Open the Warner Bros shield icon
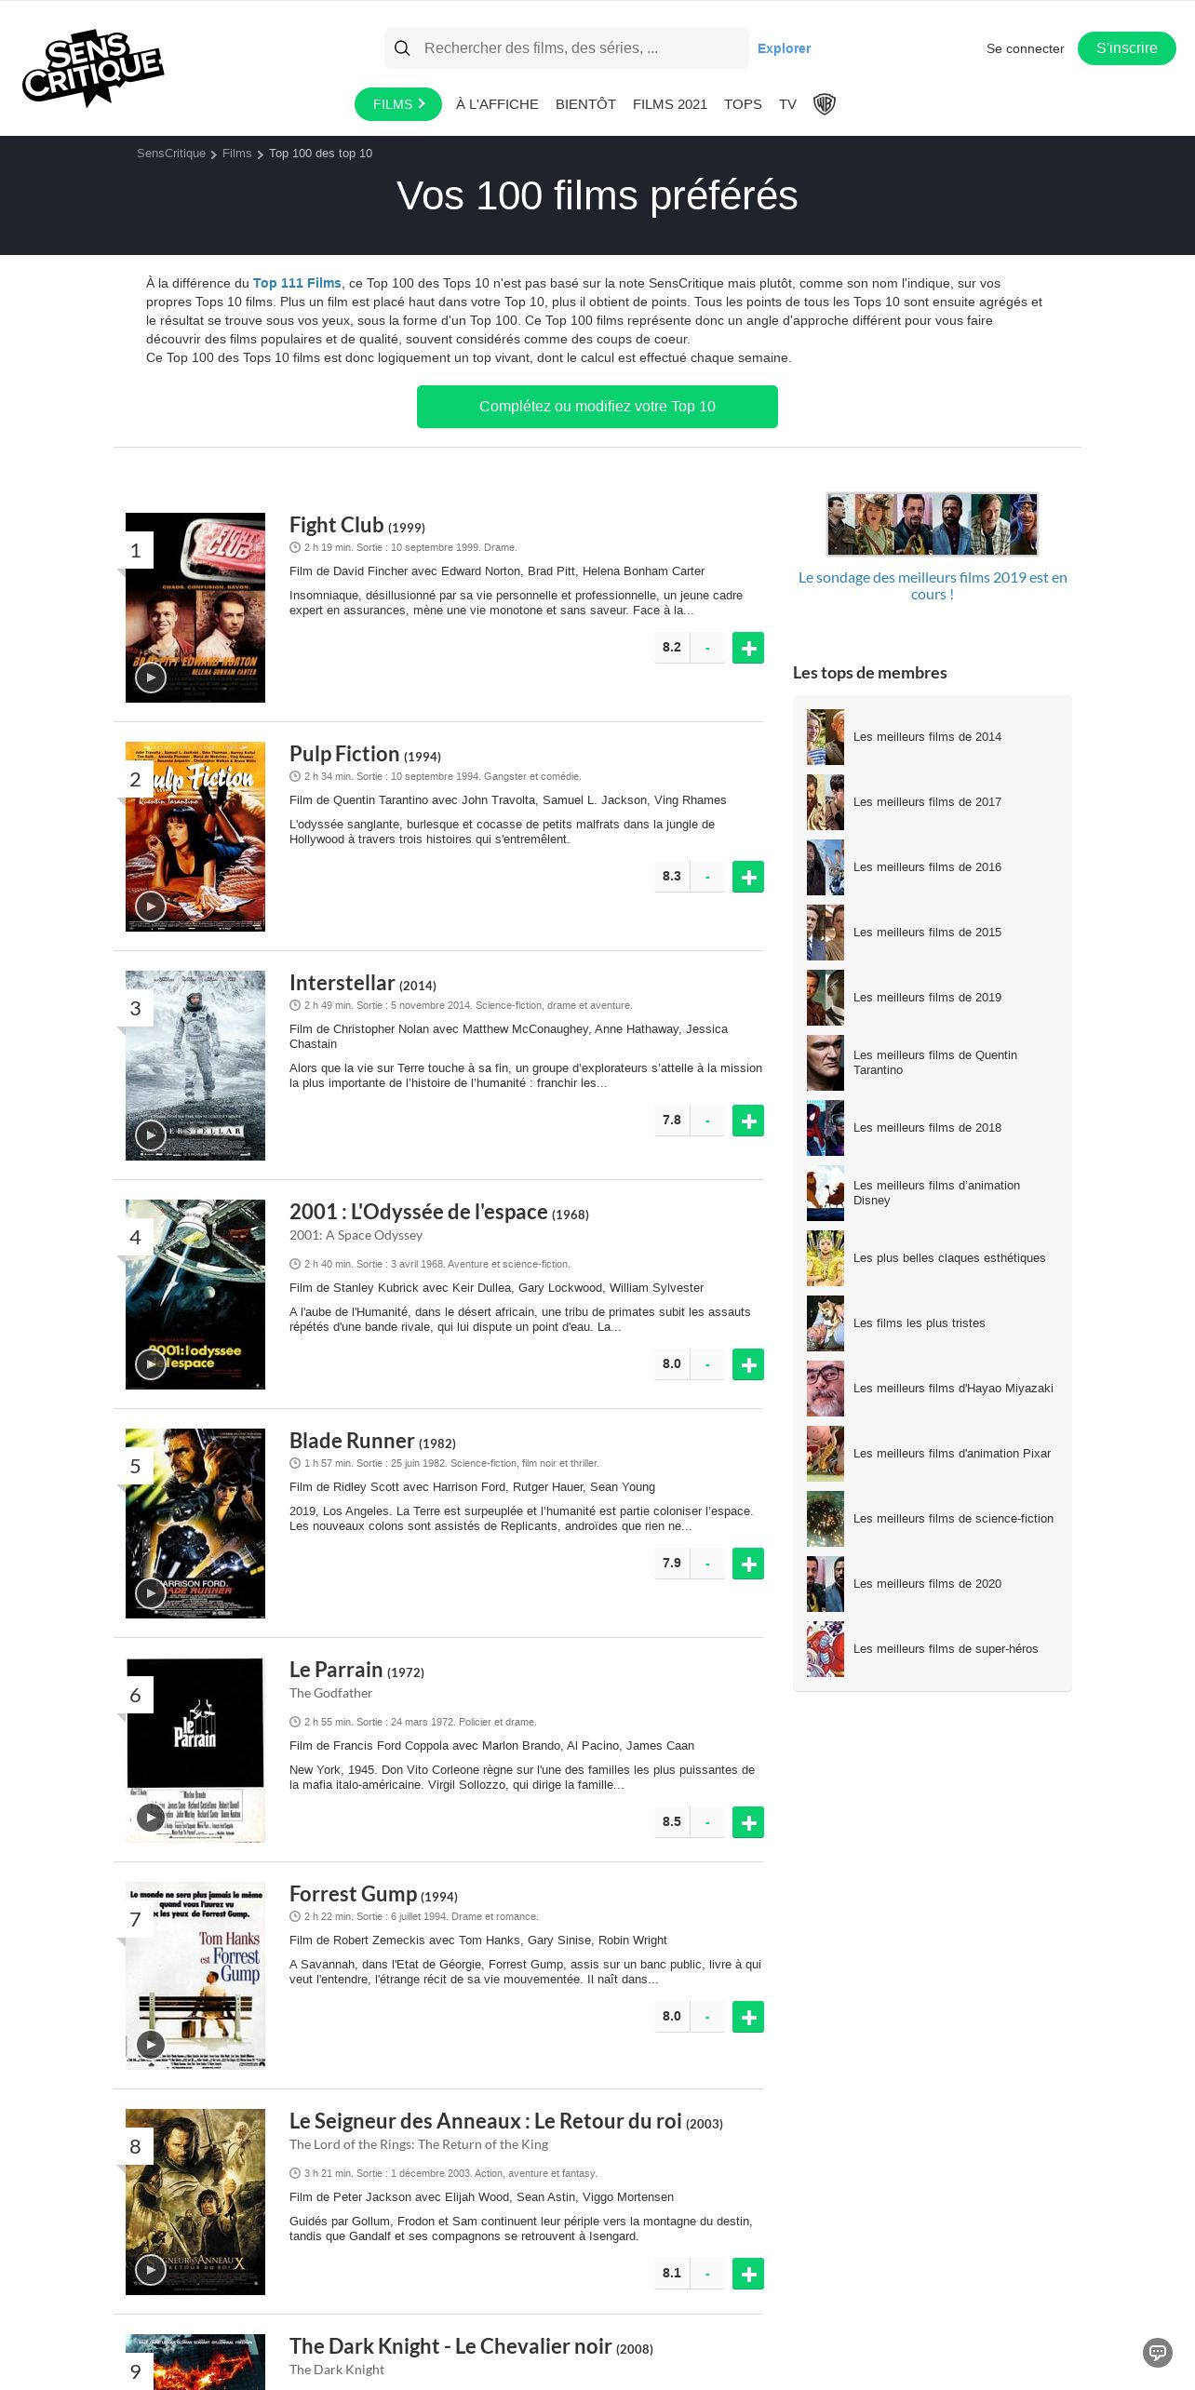Viewport: 1195px width, 2390px height. pos(825,104)
